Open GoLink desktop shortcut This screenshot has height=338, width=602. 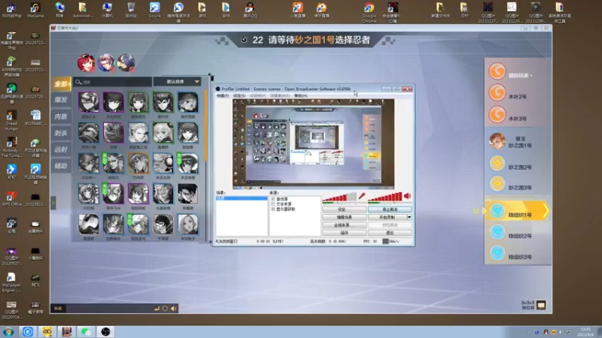tap(154, 10)
